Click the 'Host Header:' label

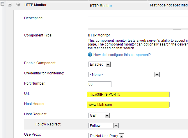tap(35, 104)
